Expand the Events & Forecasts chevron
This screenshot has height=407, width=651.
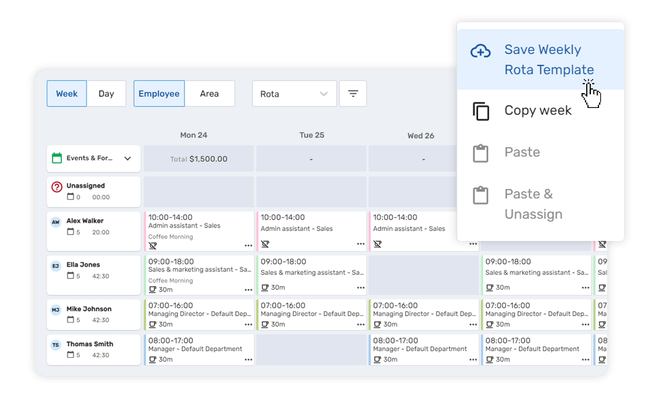(x=127, y=158)
